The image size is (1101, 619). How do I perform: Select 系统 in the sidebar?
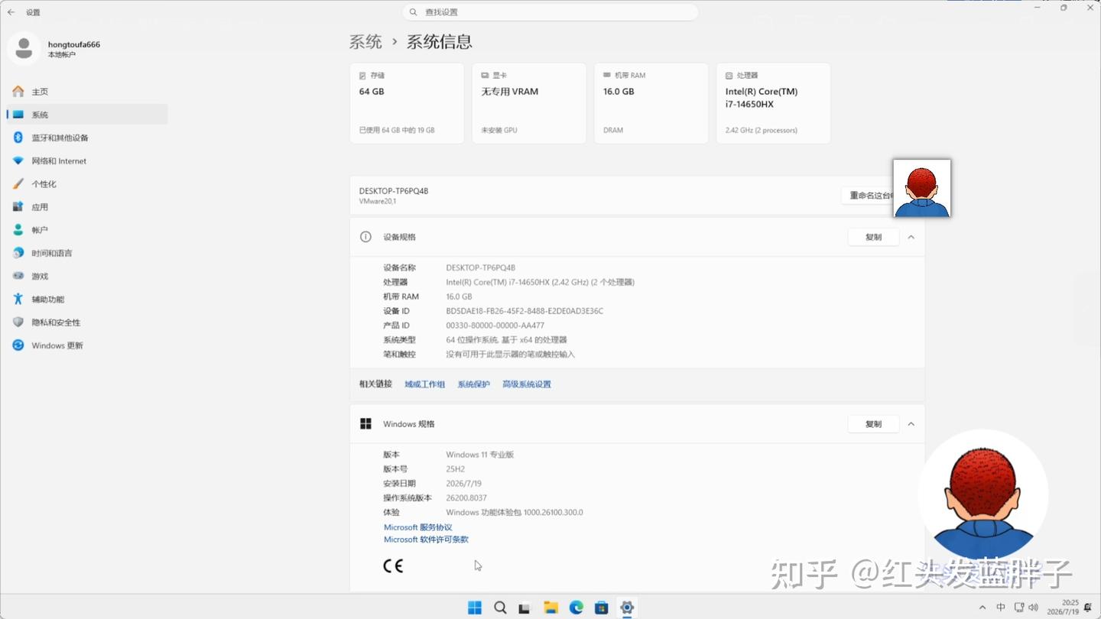(x=87, y=115)
